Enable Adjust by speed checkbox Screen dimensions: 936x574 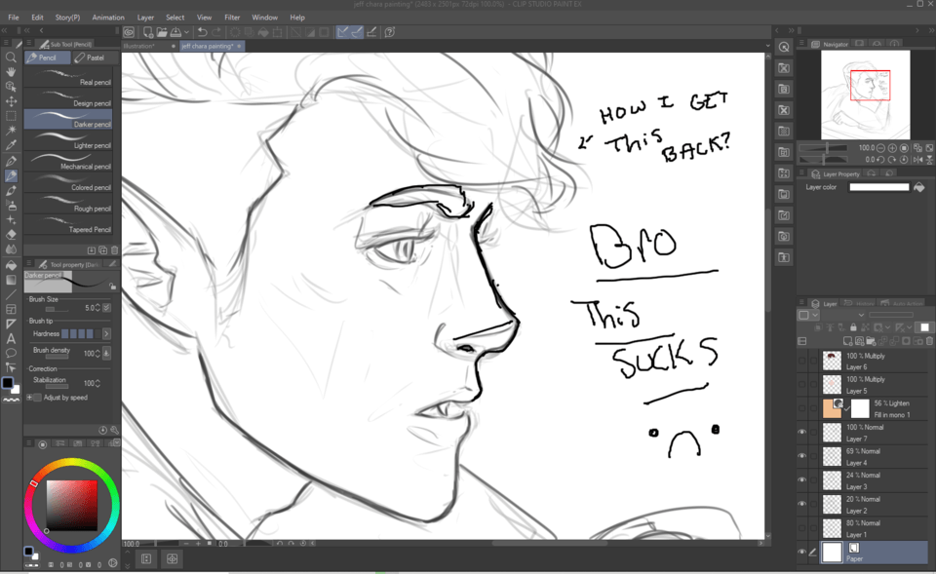[38, 398]
